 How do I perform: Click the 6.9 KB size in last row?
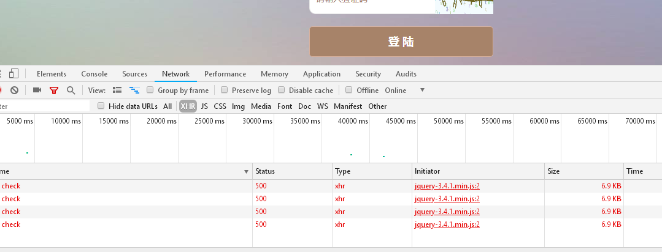coord(611,224)
